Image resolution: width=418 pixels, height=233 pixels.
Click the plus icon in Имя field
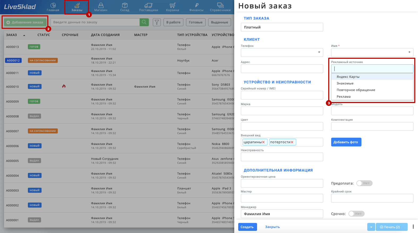point(409,52)
